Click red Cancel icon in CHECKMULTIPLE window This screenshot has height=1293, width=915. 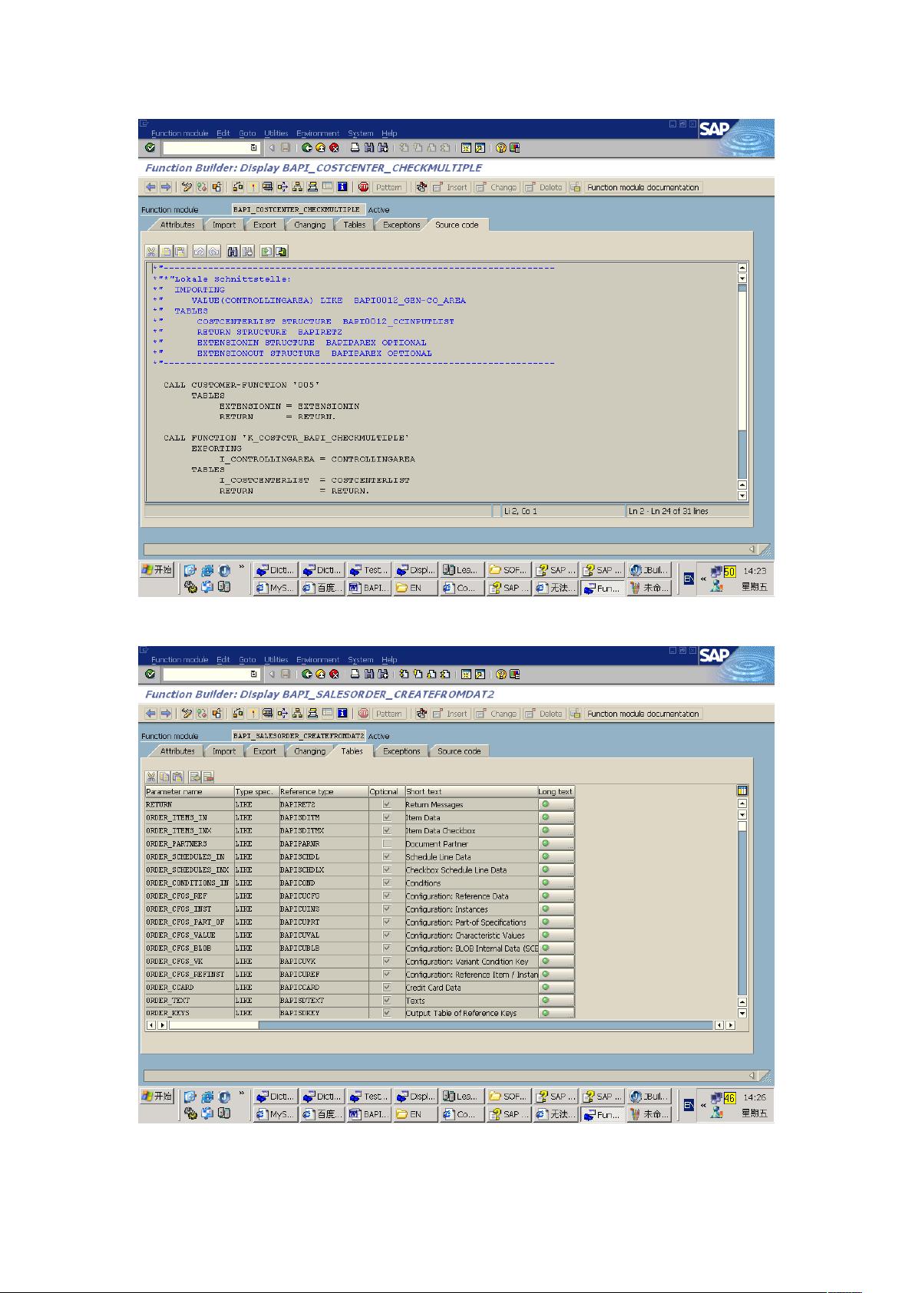point(334,148)
